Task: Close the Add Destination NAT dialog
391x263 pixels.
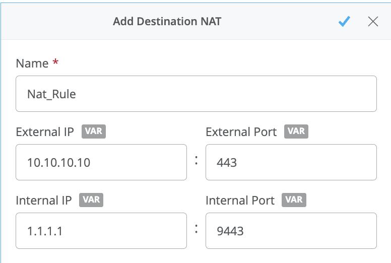Action: coord(373,21)
